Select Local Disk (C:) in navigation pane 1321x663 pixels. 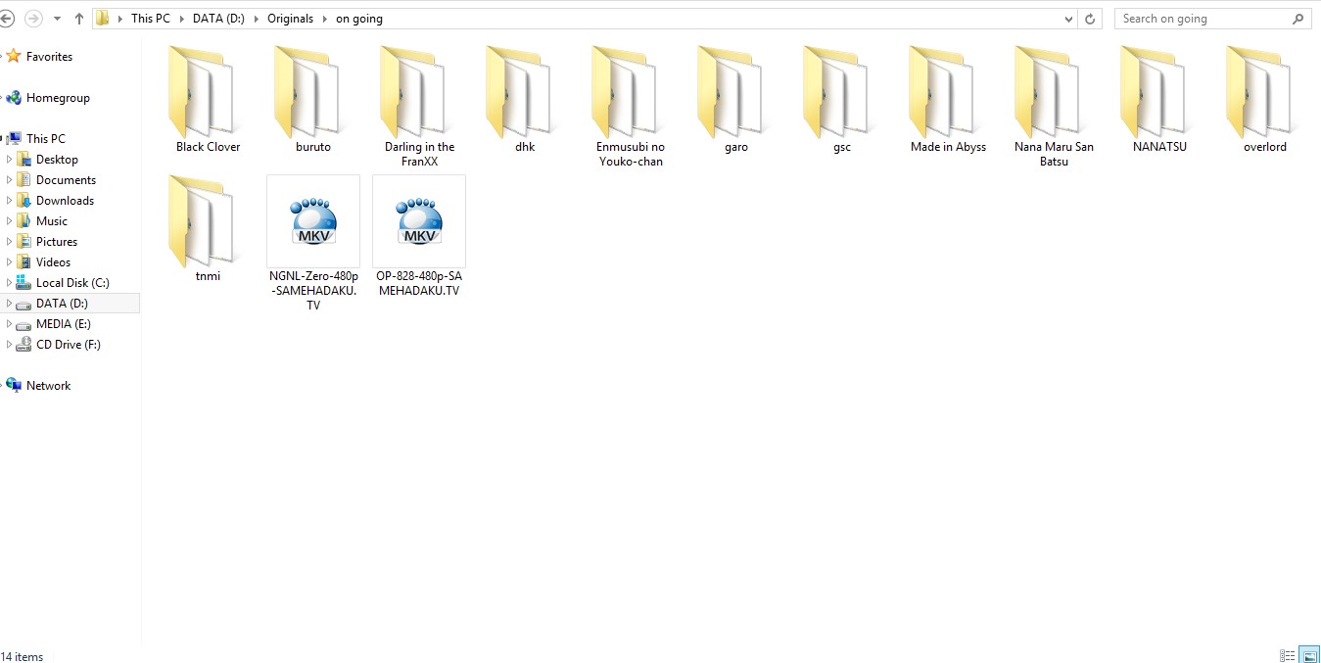(x=72, y=282)
